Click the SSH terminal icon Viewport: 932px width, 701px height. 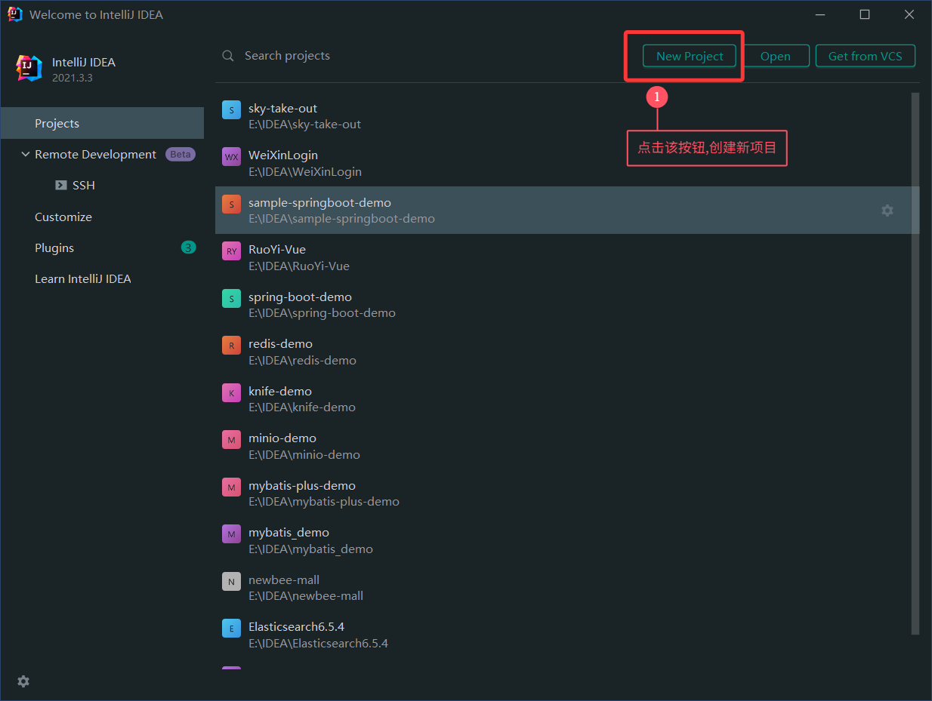click(61, 186)
